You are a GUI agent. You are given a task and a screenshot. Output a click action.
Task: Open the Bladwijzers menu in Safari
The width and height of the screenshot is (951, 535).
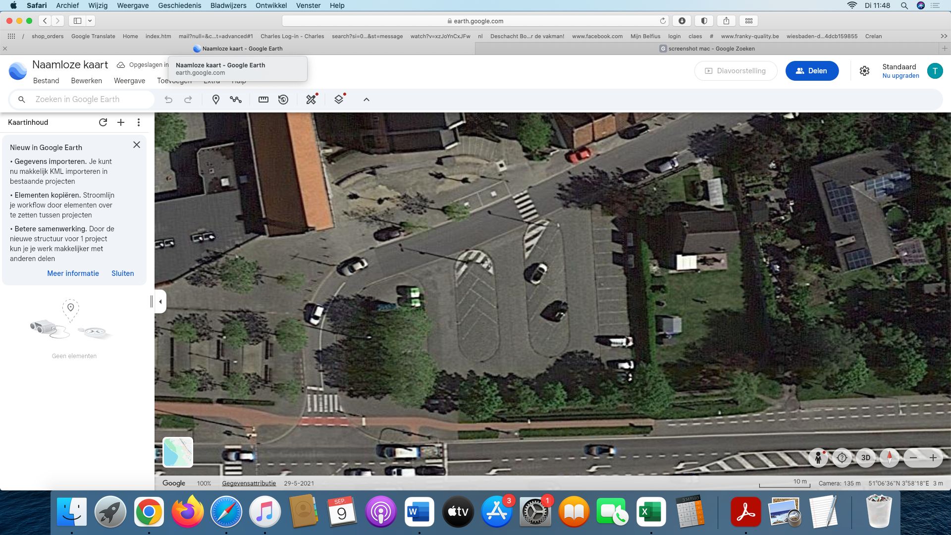pyautogui.click(x=228, y=5)
